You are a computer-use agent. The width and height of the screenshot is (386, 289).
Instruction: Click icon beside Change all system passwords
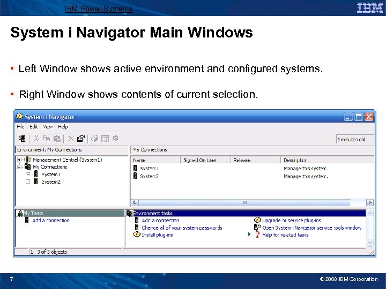tap(137, 227)
